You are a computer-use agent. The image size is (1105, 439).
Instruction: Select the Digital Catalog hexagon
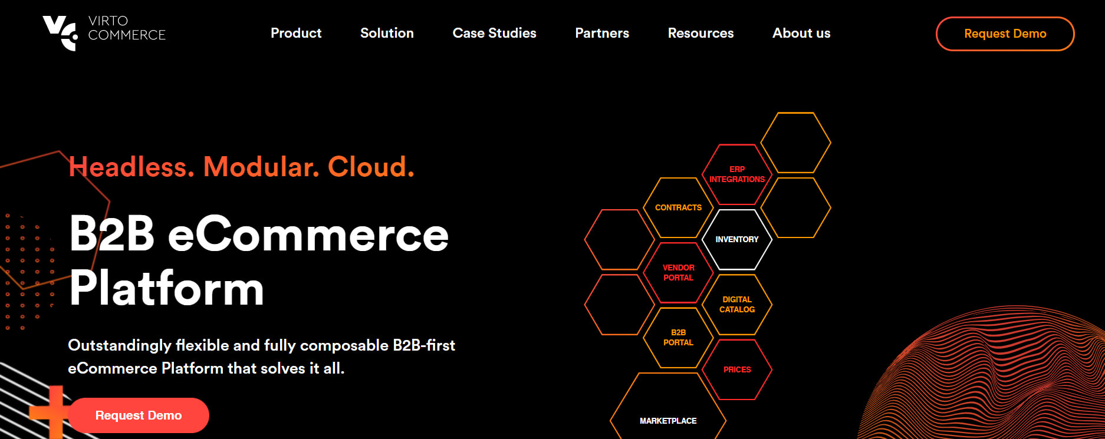(x=736, y=304)
